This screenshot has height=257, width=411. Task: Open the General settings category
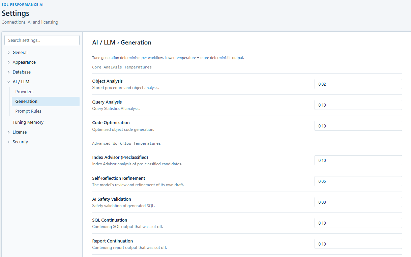click(20, 53)
